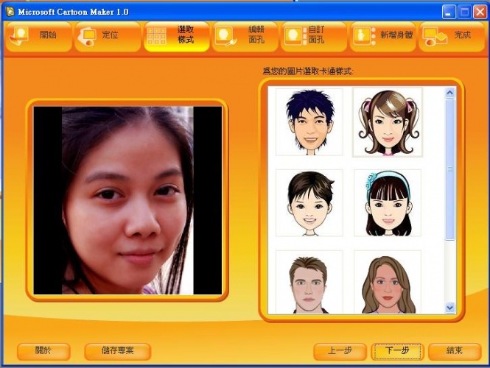Click the 關於 (About) button
The height and width of the screenshot is (368, 490).
coord(43,350)
